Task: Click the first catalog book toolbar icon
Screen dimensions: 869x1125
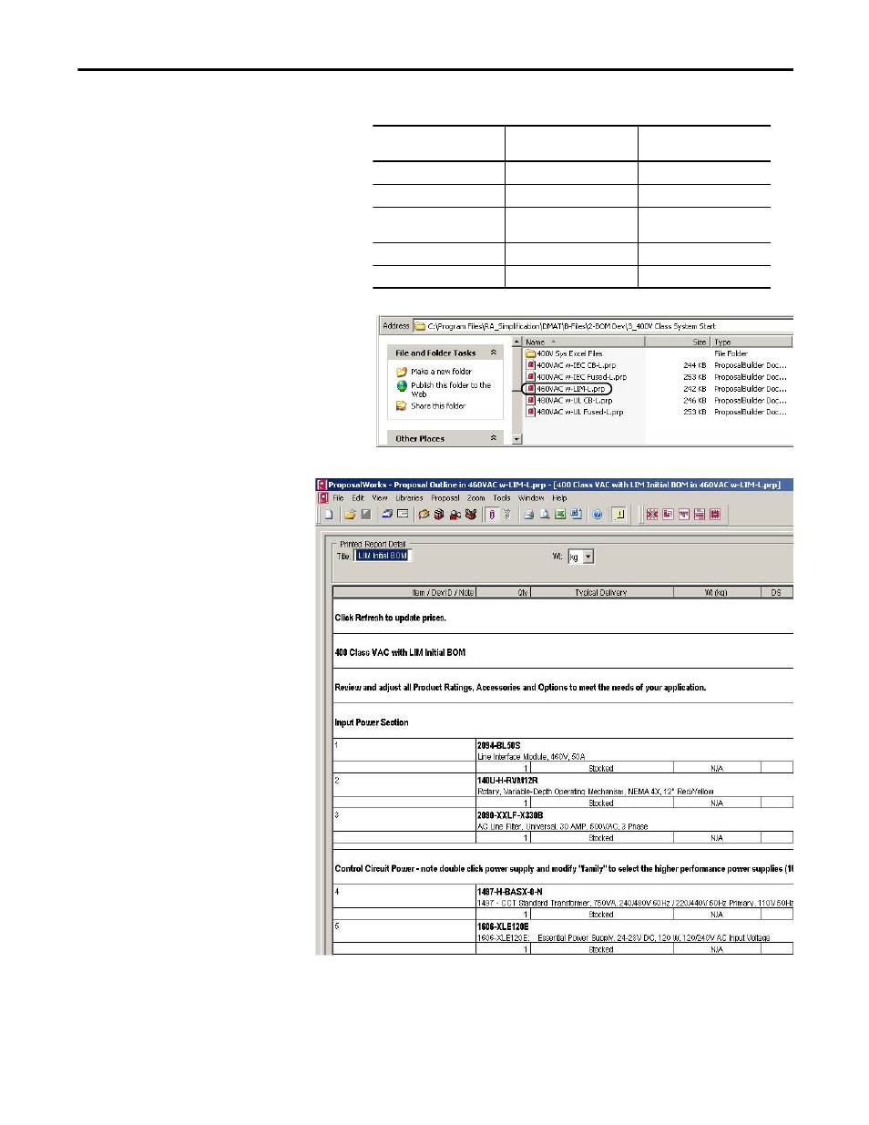Action: 424,515
